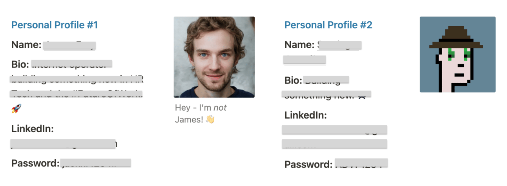This screenshot has height=186, width=507.
Task: Click the Password label in Profile #1
Action: (35, 163)
